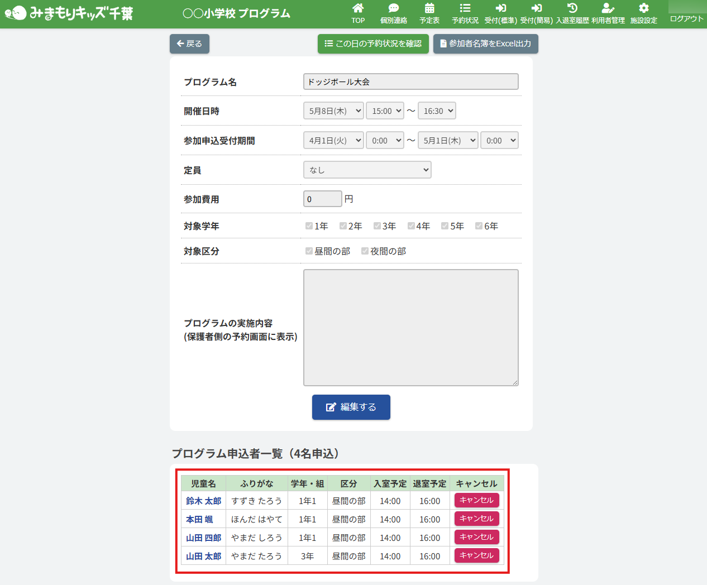707x585 pixels.
Task: Open 施設設定 gear icon
Action: point(644,8)
